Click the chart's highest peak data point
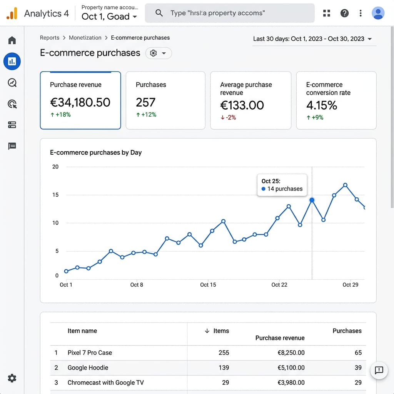 tap(345, 185)
